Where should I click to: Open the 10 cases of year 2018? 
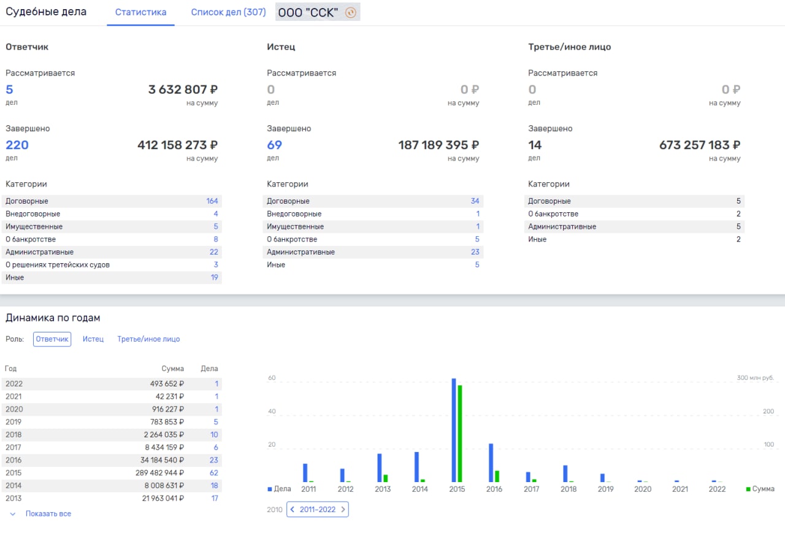(214, 435)
